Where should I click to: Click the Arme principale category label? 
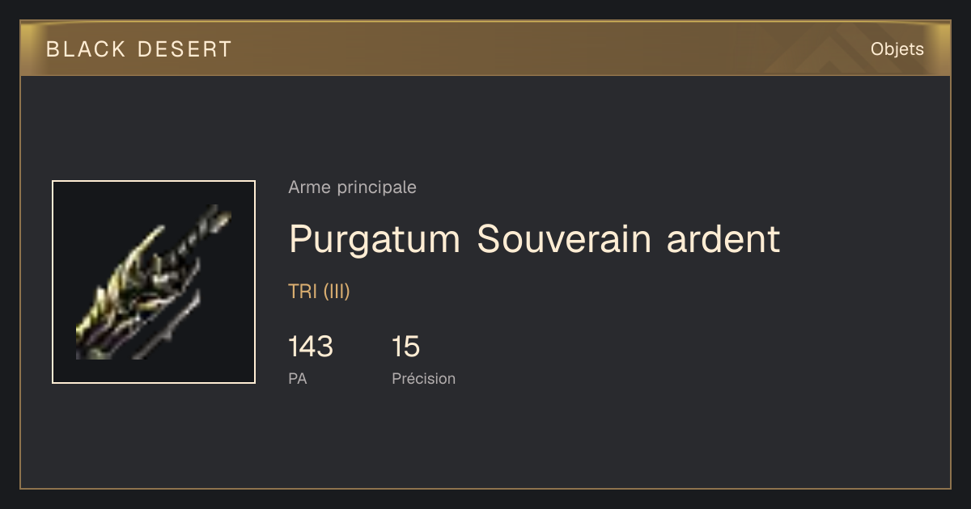[x=352, y=187]
